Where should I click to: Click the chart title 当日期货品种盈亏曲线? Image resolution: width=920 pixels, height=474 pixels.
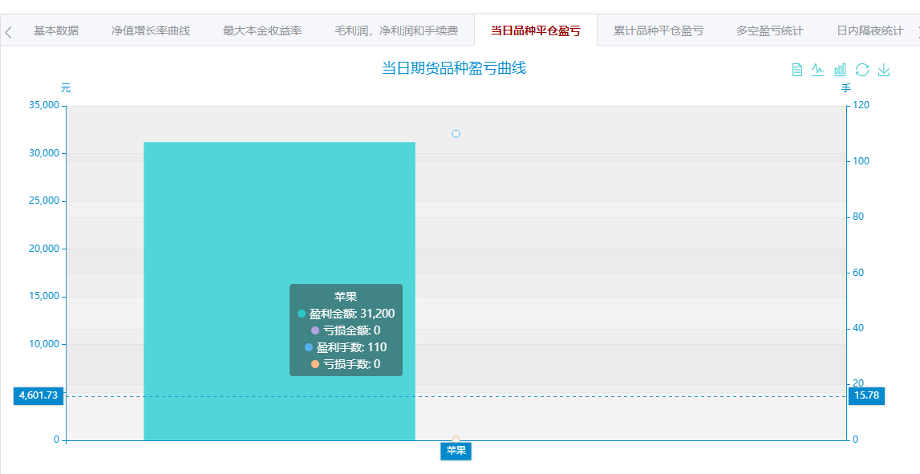tap(454, 68)
